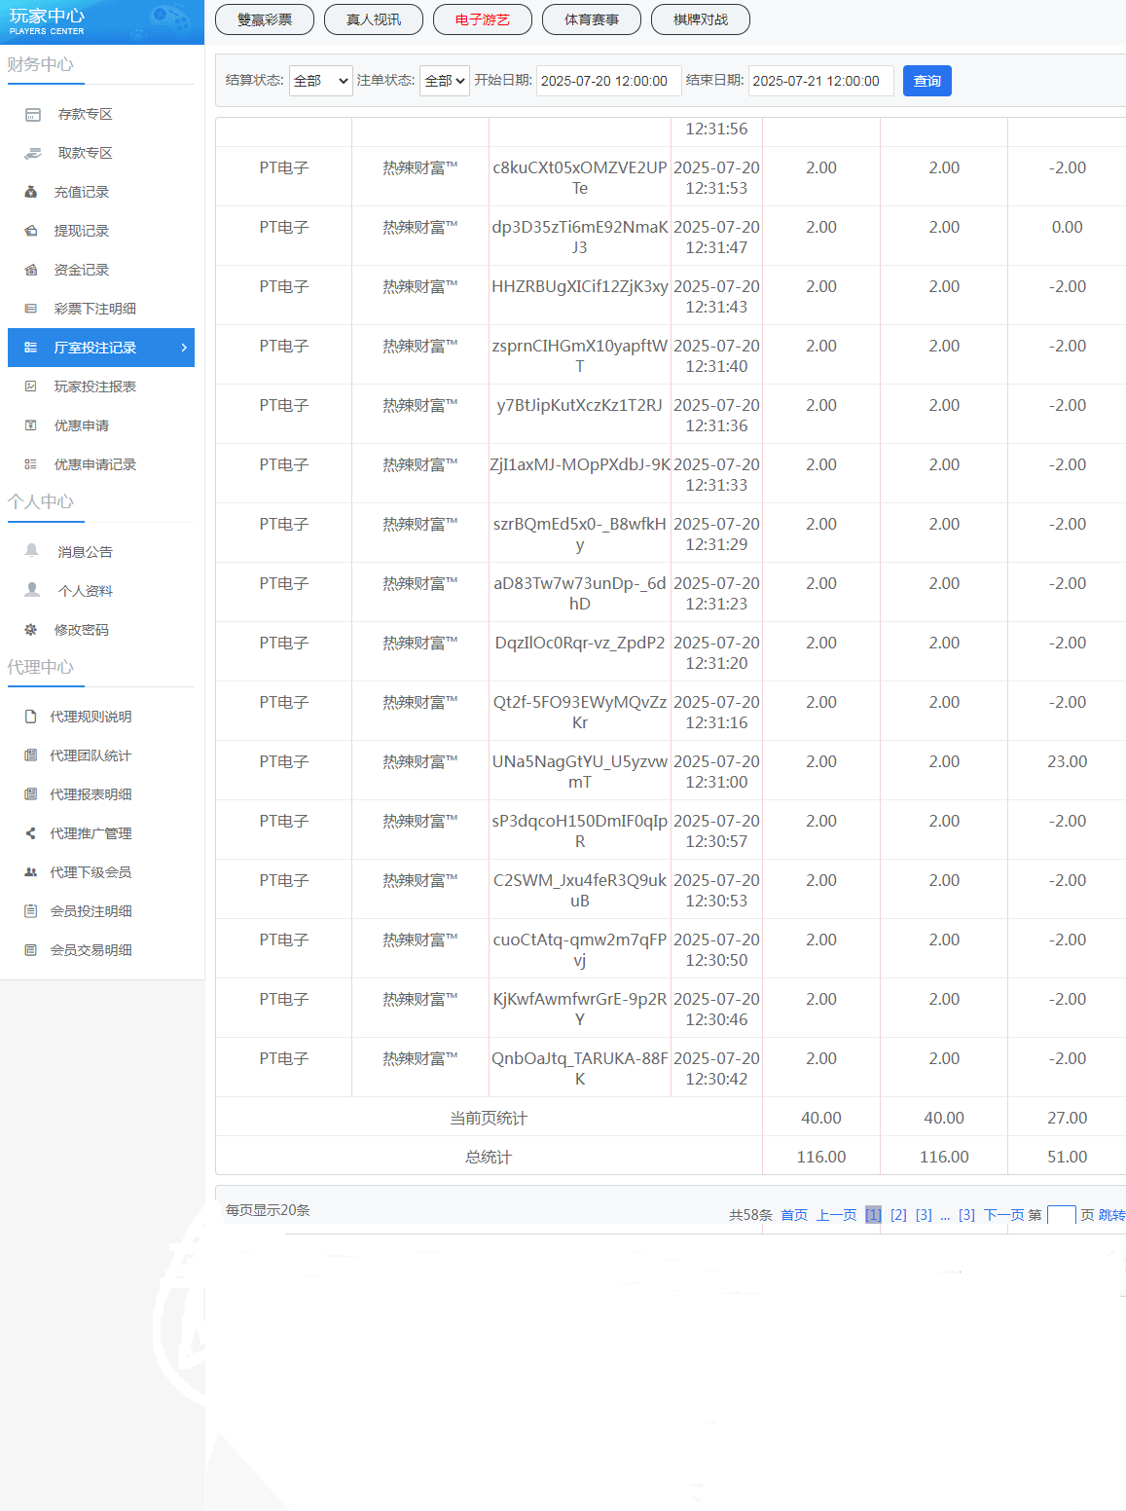Click the withdrawal area hand icon
Screen dimensions: 1126x1511
[x=33, y=154]
